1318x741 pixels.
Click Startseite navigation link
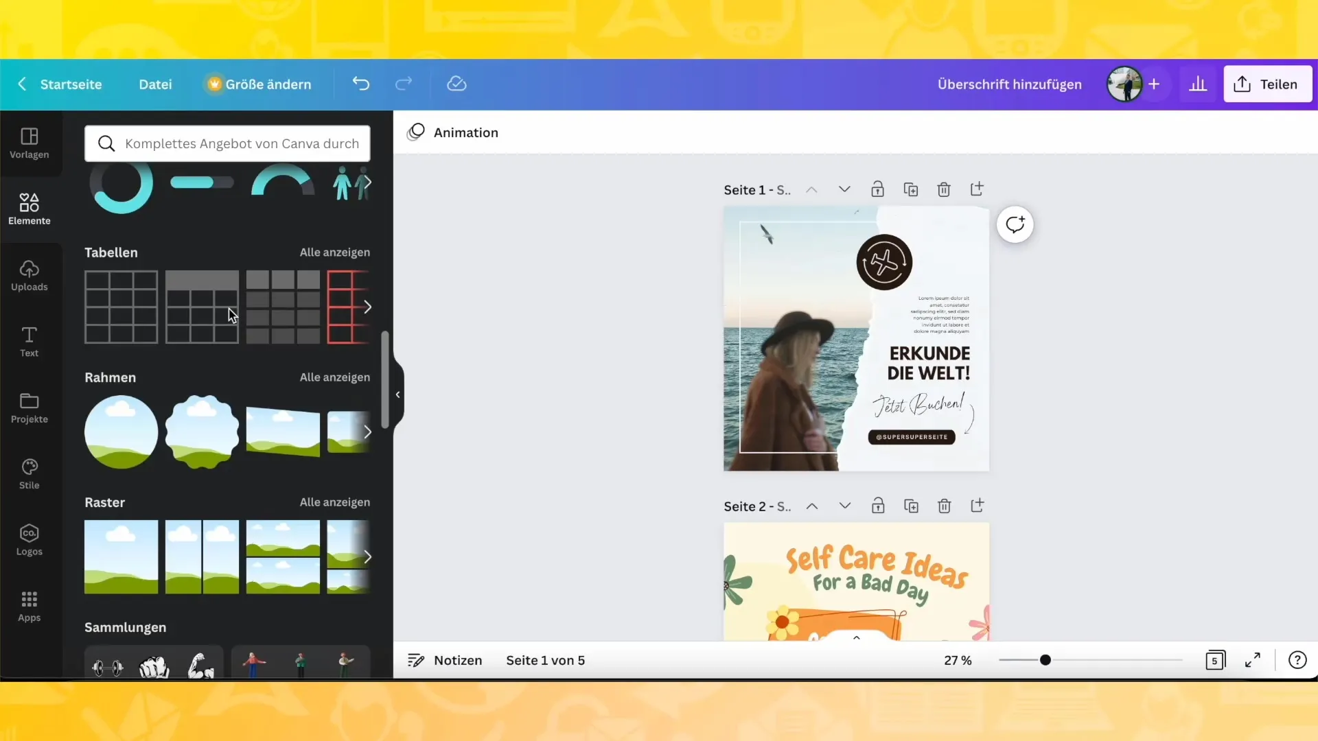point(71,84)
